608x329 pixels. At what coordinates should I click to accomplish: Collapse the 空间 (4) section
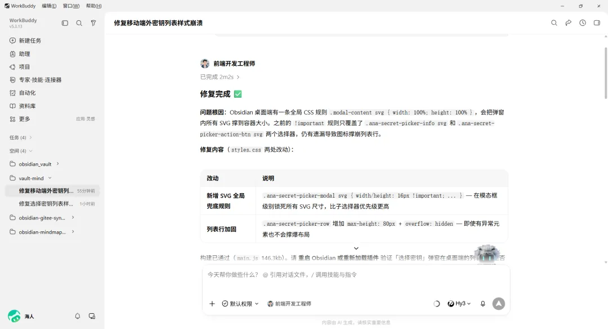(21, 151)
